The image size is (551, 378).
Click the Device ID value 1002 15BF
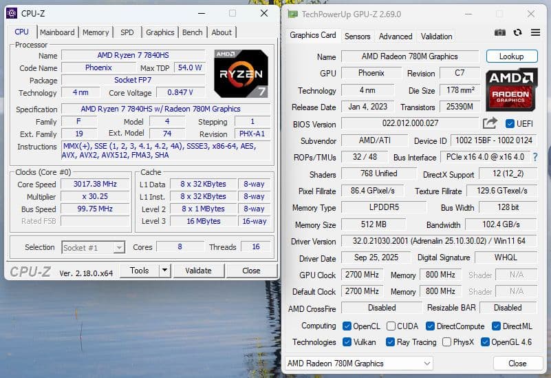494,140
